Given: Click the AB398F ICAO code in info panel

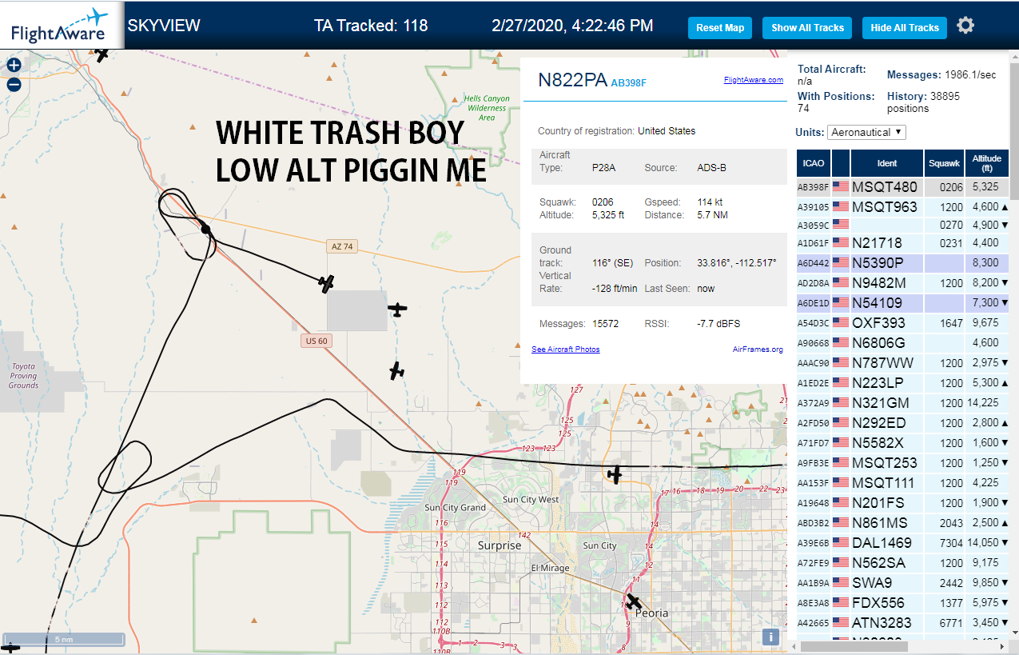Looking at the screenshot, I should 628,82.
